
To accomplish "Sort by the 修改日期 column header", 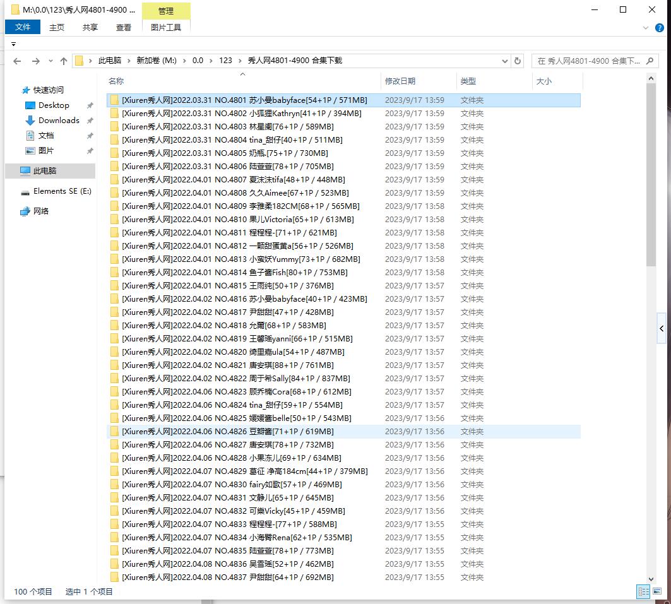I will 400,81.
